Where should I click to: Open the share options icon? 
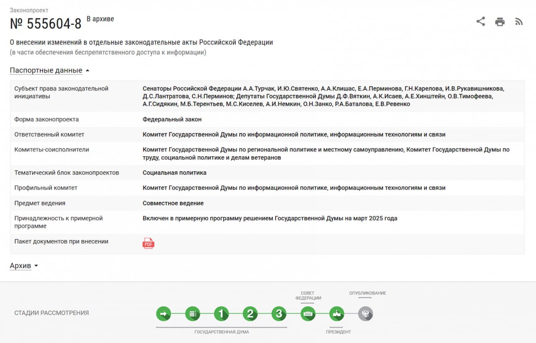click(480, 21)
